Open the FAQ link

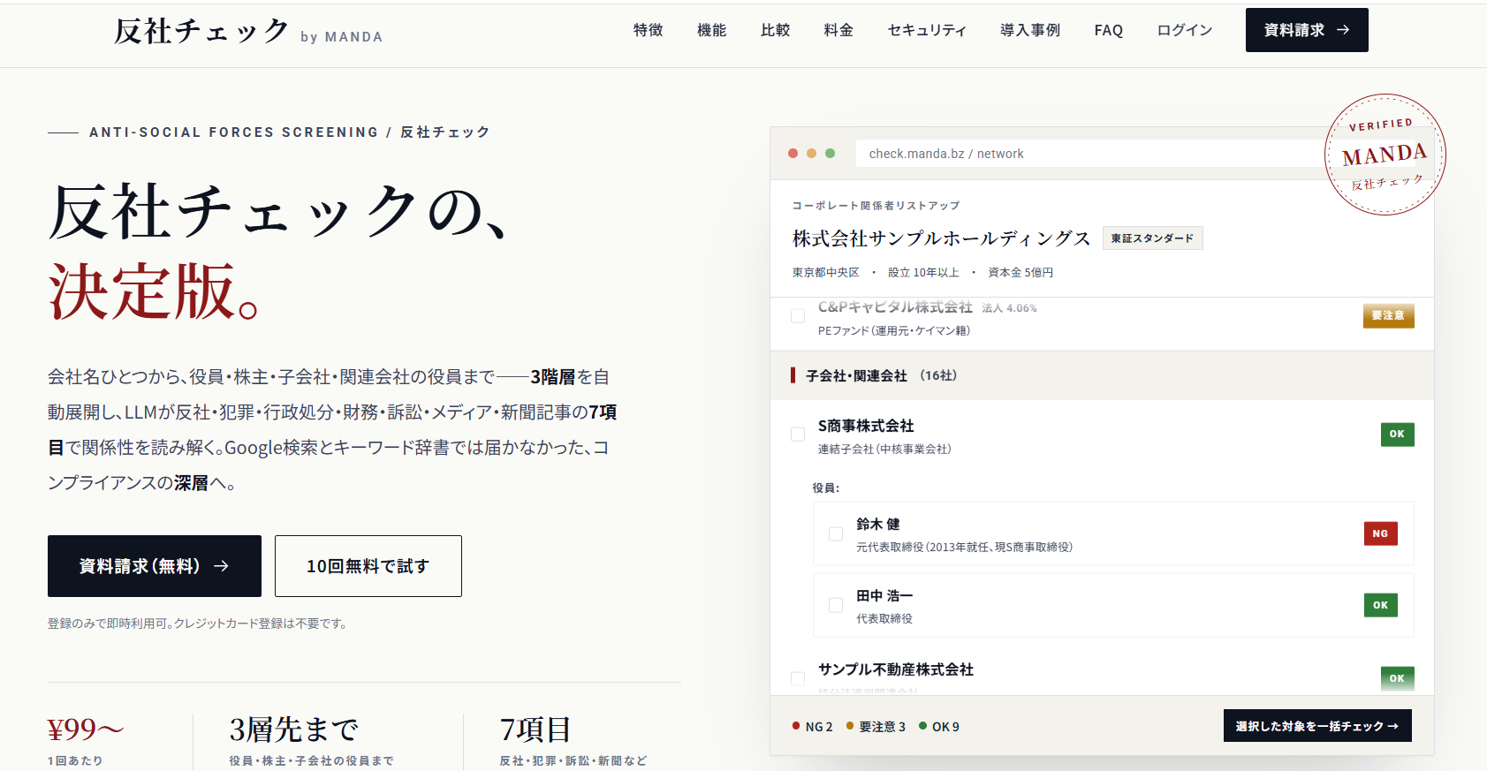point(1109,30)
